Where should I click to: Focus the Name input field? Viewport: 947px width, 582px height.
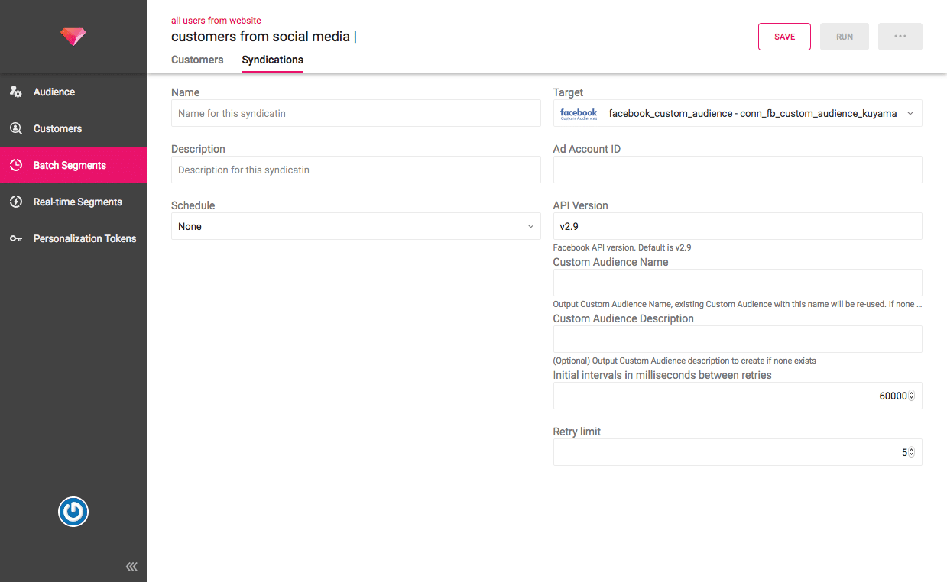(x=355, y=113)
